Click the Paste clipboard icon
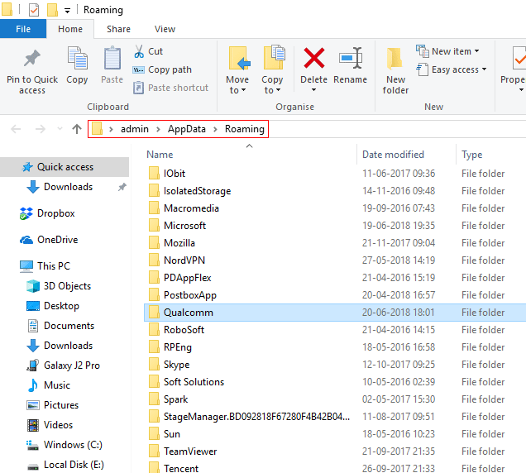This screenshot has height=473, width=526. click(112, 58)
